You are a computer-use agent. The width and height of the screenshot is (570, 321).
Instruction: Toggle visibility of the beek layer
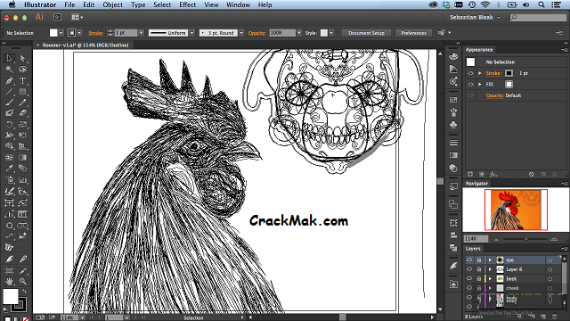[x=469, y=279]
